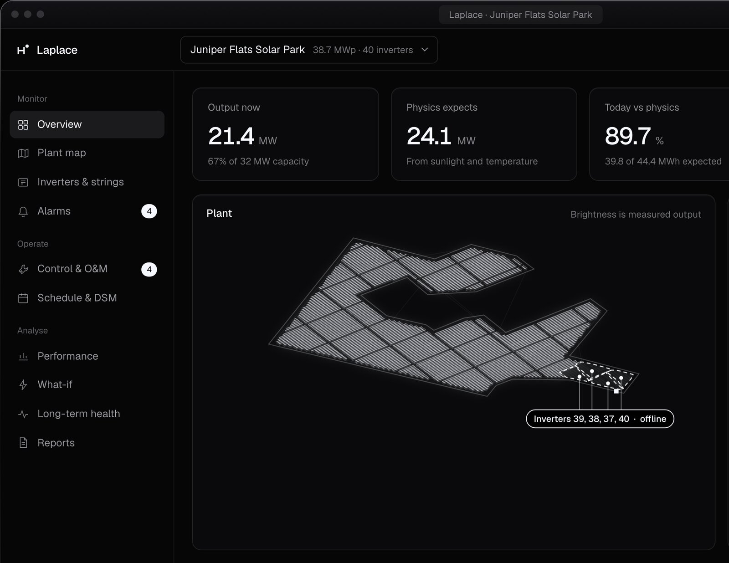Screen dimensions: 729x563
Task: Click the plant selector chevron arrow
Action: point(425,50)
